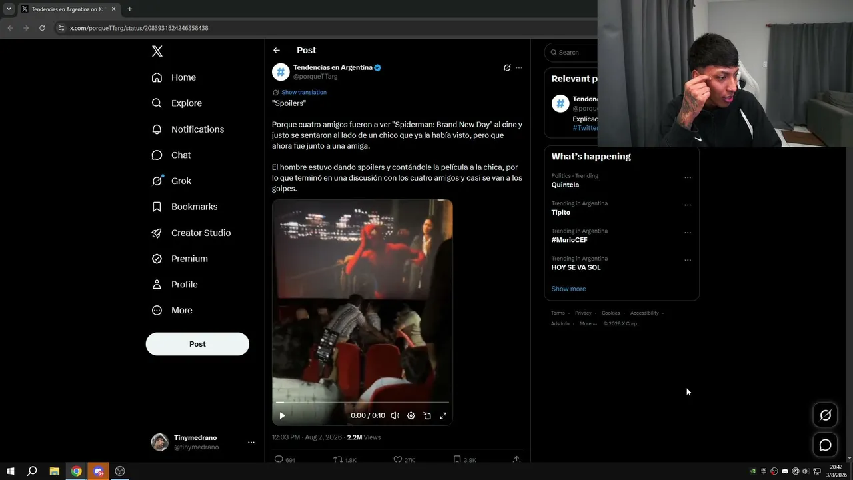Go to Home in the X sidebar

point(174,77)
